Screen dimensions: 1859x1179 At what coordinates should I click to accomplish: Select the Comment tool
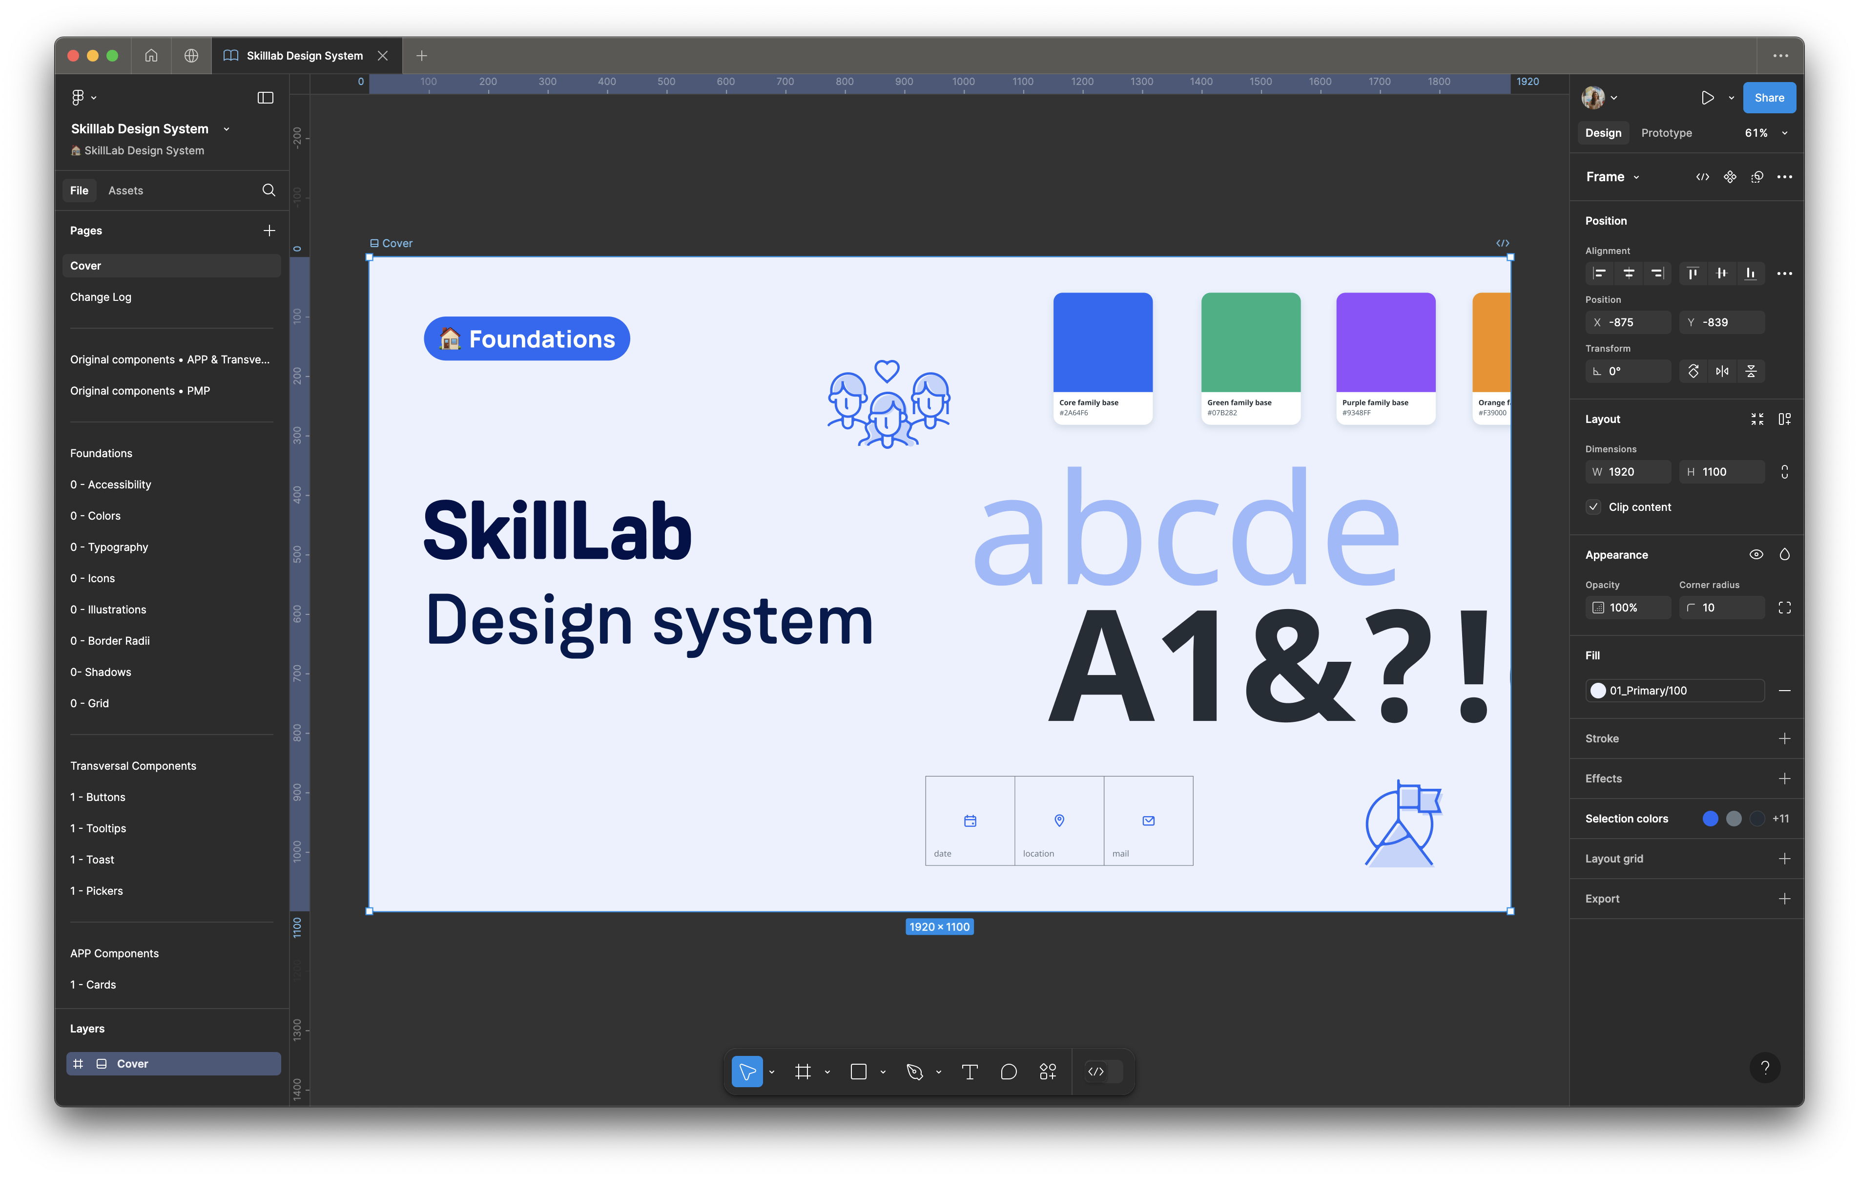click(1008, 1072)
